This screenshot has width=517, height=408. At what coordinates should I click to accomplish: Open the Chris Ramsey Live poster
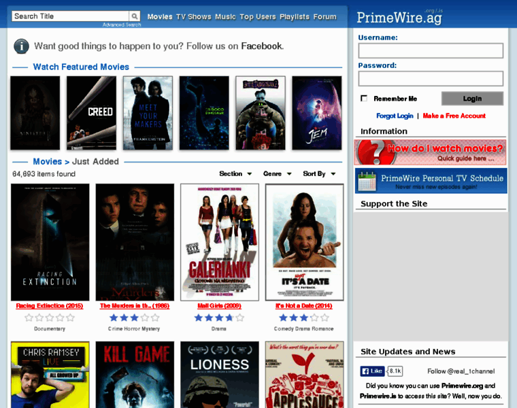coord(50,375)
